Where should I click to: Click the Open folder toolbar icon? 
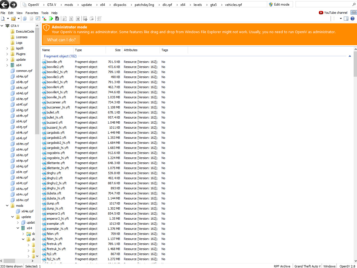pos(13,19)
